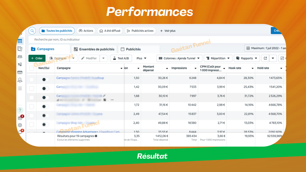Click the Dupliquer button
The height and width of the screenshot is (172, 306).
click(58, 58)
